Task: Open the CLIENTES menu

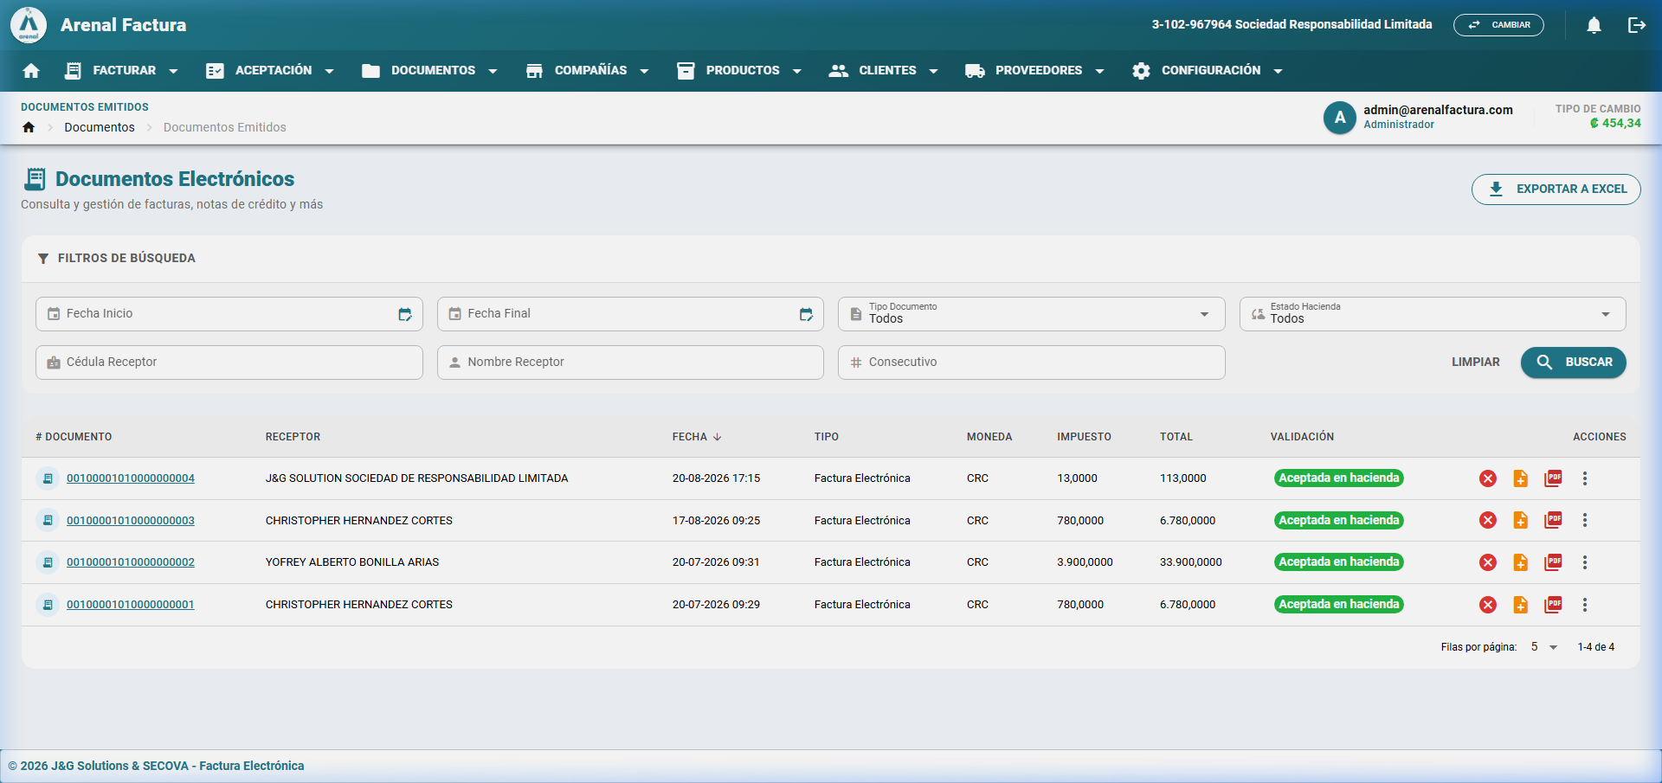Action: (884, 71)
